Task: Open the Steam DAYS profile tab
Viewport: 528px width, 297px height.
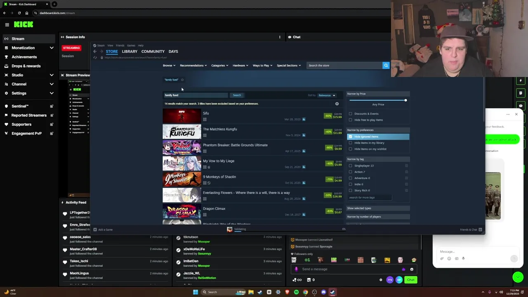Action: click(x=173, y=52)
